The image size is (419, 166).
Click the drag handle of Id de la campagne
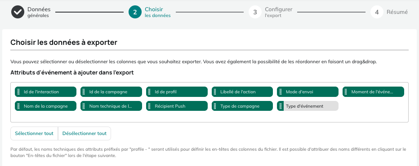point(84,92)
